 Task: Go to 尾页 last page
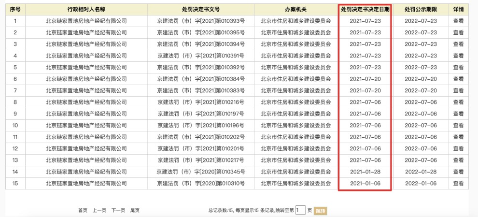135,210
